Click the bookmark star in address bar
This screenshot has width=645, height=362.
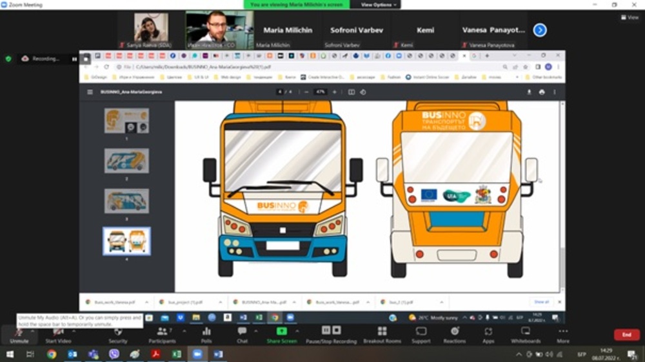(x=525, y=66)
